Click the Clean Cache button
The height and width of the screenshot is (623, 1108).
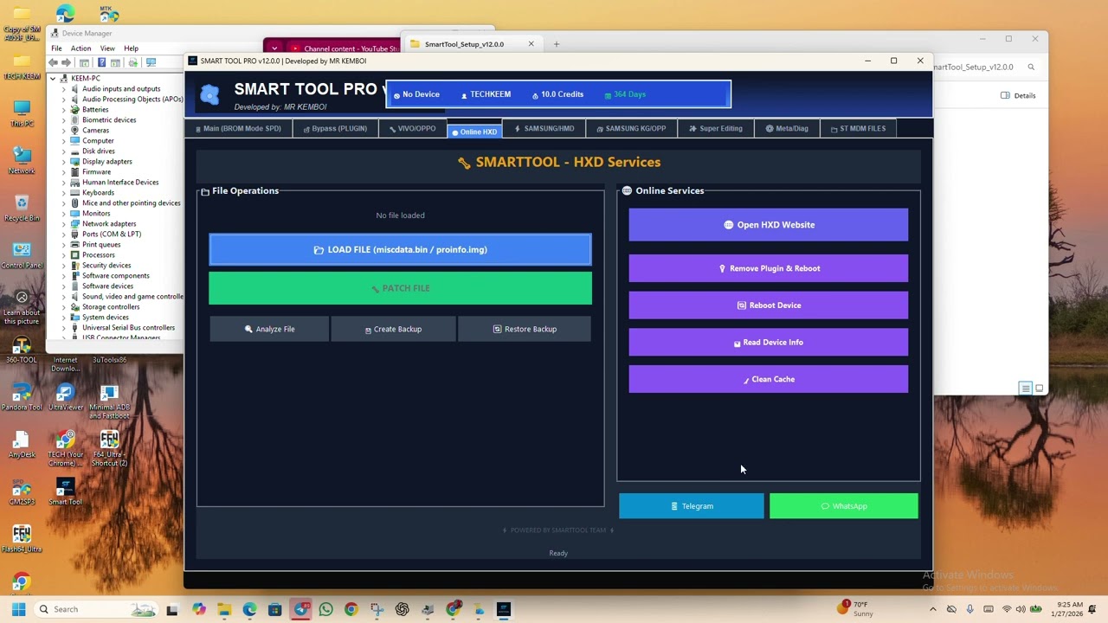coord(769,379)
